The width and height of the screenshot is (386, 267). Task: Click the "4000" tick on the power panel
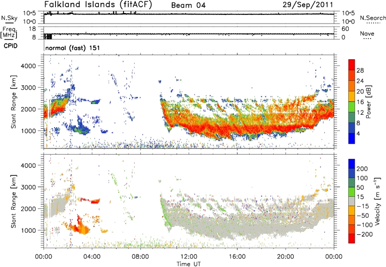(x=28, y=66)
